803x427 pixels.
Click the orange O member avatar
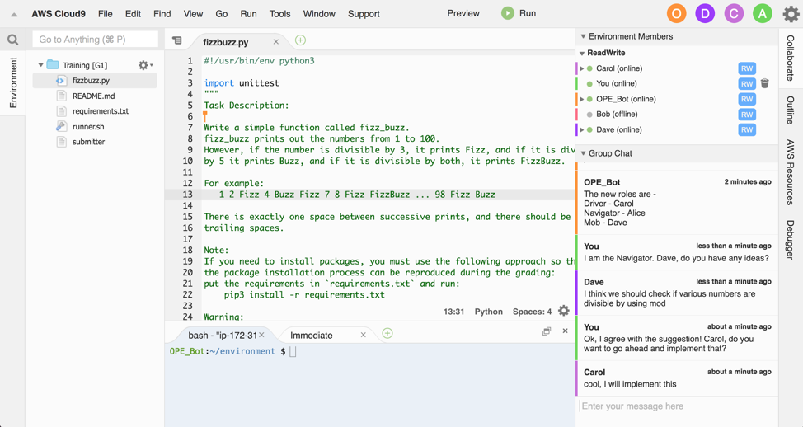pos(676,14)
